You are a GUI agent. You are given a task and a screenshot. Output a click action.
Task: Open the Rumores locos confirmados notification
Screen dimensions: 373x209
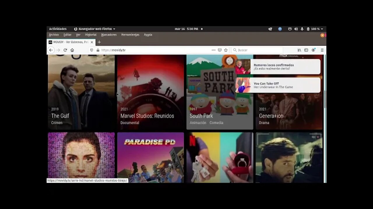click(278, 67)
